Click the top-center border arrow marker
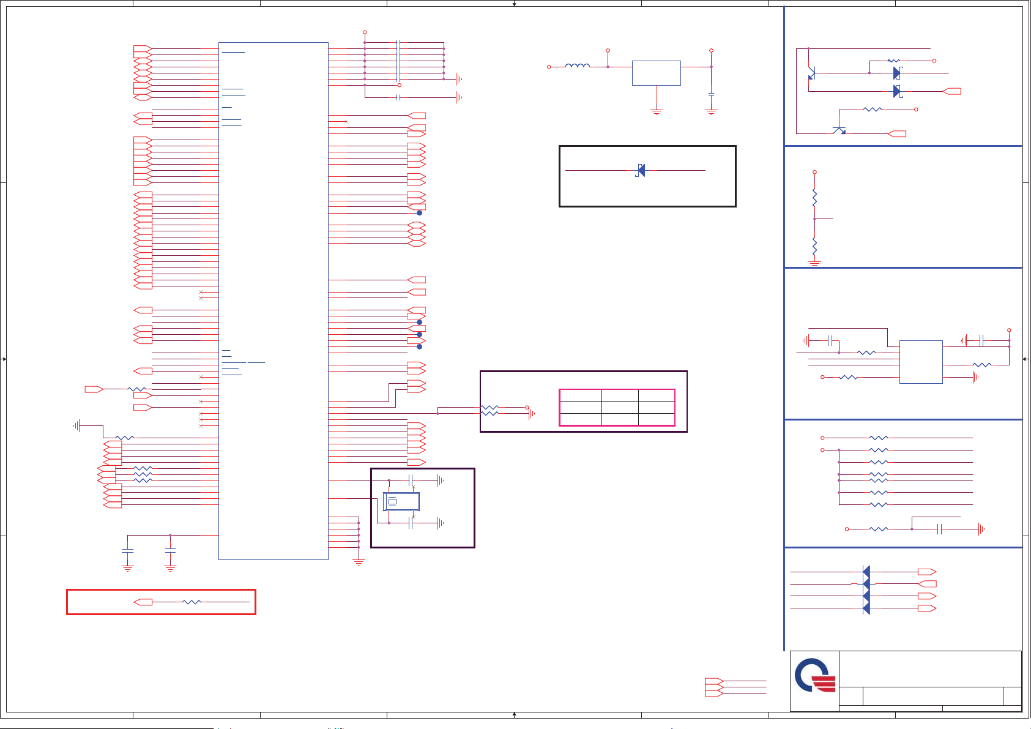 pos(514,4)
